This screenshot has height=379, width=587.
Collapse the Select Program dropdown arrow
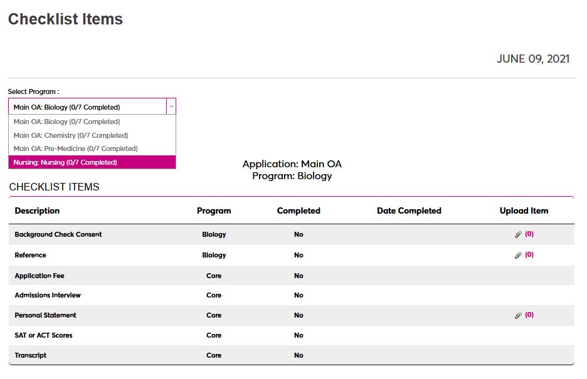coord(171,106)
